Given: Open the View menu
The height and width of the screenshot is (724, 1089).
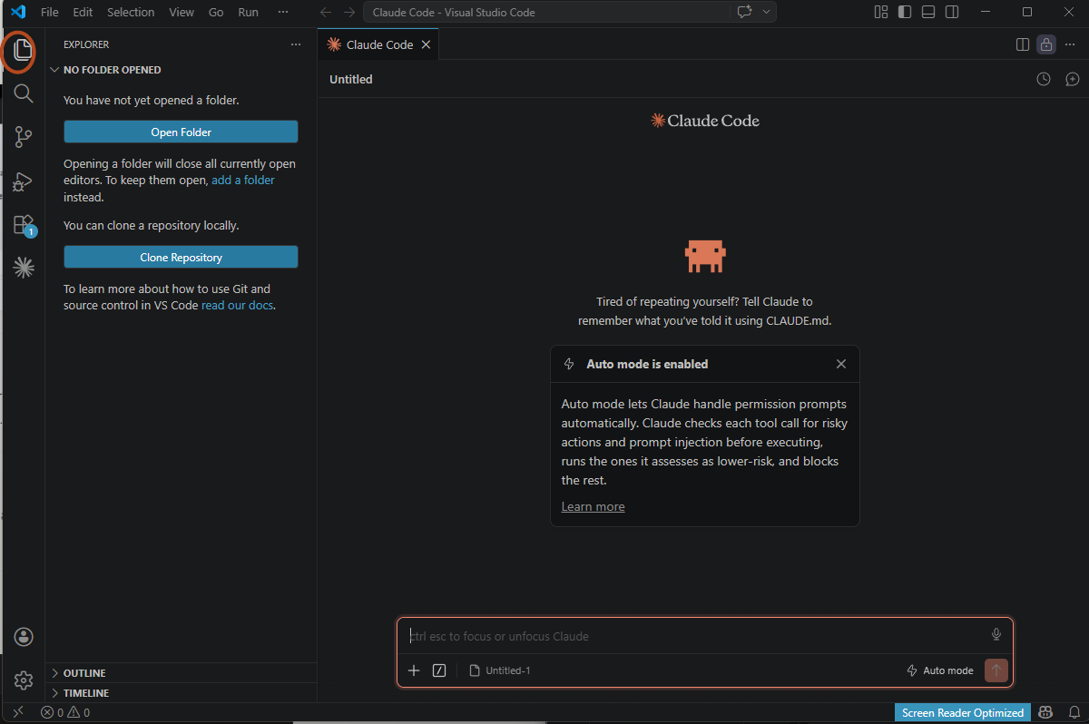Looking at the screenshot, I should point(181,13).
